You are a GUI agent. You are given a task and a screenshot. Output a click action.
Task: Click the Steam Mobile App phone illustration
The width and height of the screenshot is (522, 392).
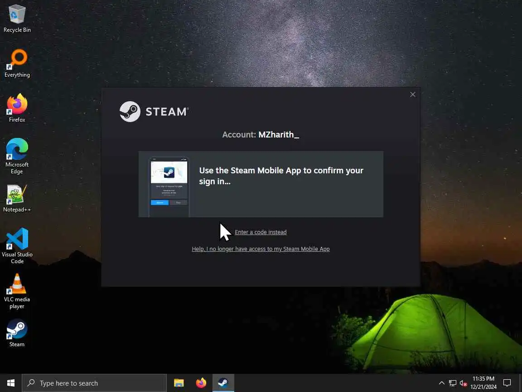(169, 186)
